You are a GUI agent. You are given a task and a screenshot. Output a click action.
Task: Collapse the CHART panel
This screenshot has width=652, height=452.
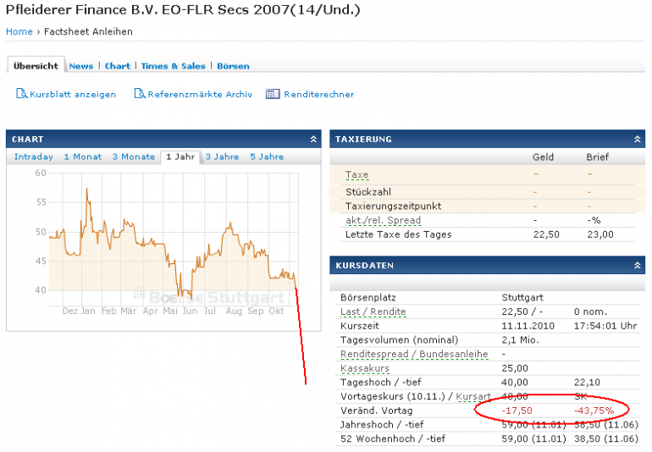click(x=313, y=140)
